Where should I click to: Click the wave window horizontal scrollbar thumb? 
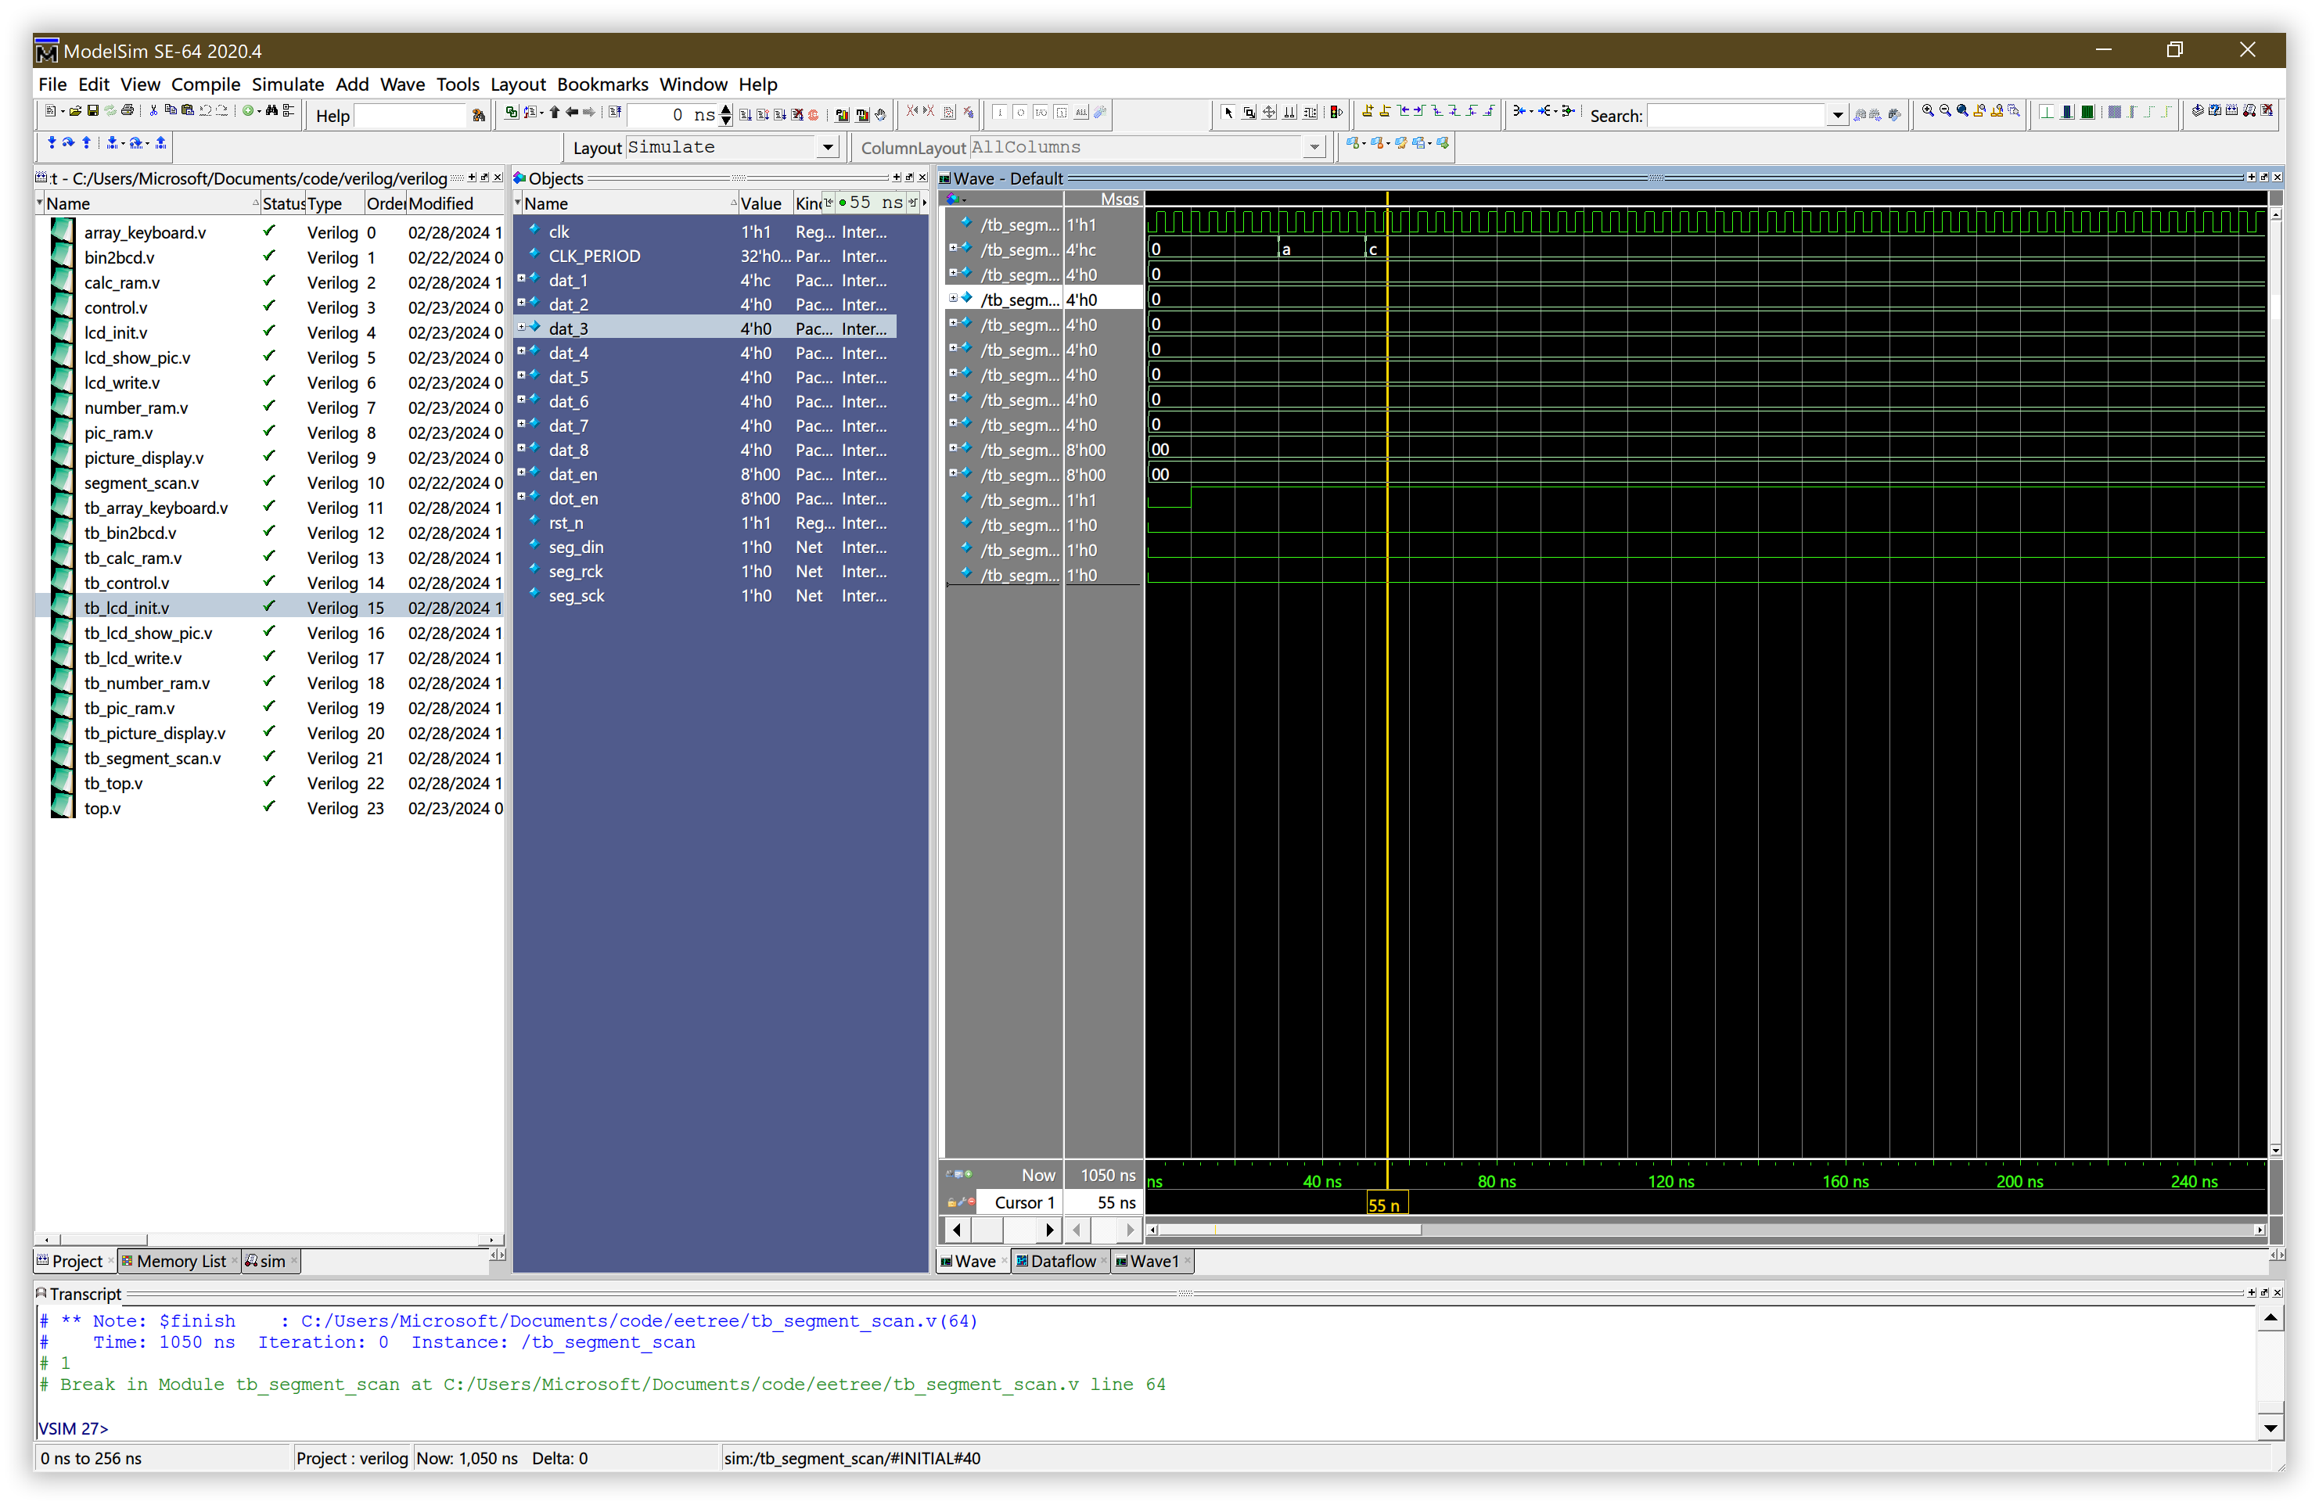point(1291,1230)
